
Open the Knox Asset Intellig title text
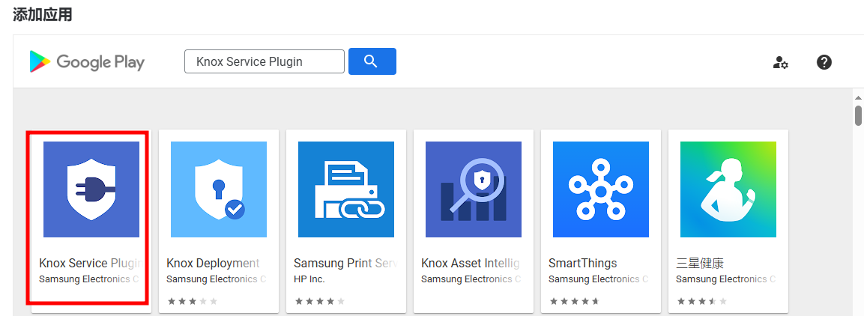pos(471,263)
